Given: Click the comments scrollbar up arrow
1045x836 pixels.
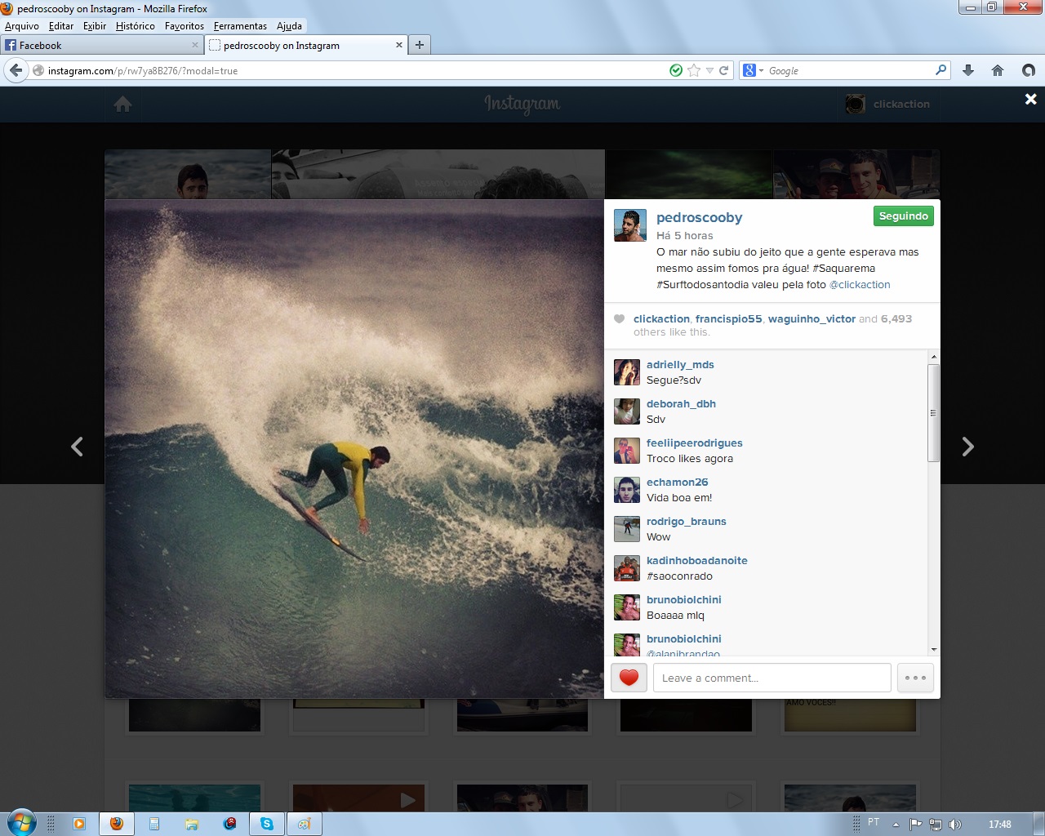Looking at the screenshot, I should pyautogui.click(x=934, y=357).
